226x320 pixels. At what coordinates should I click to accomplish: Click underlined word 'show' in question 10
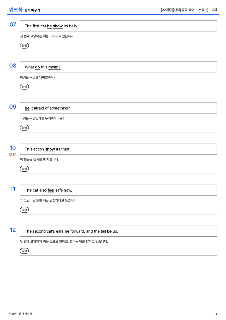point(50,149)
